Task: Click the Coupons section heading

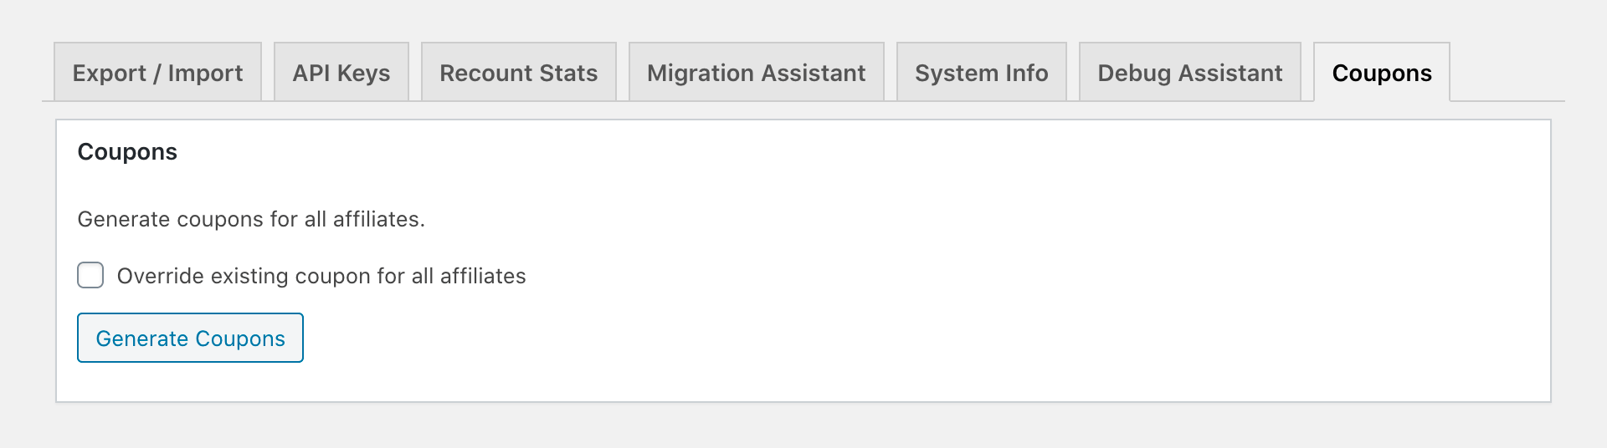Action: [x=127, y=151]
